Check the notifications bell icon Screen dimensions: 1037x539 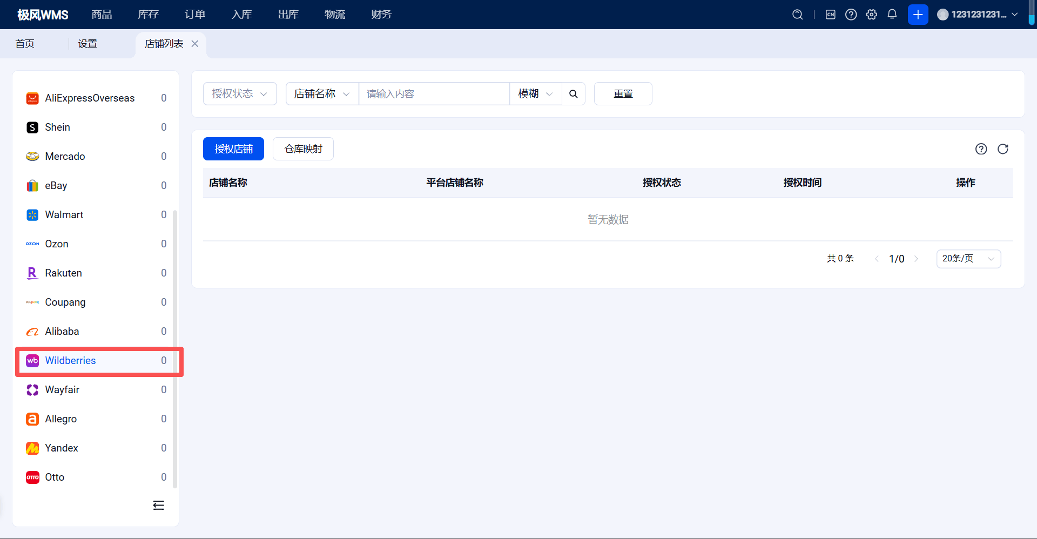(892, 15)
